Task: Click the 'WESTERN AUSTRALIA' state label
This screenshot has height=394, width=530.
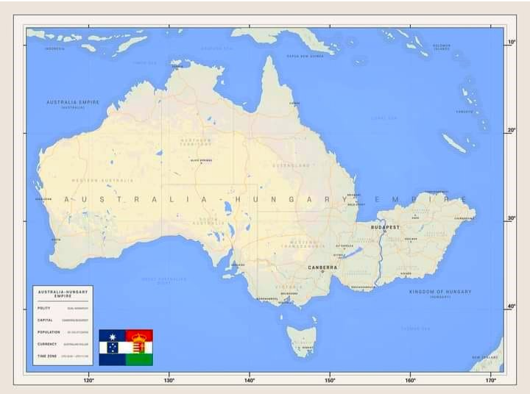Action: click(103, 180)
